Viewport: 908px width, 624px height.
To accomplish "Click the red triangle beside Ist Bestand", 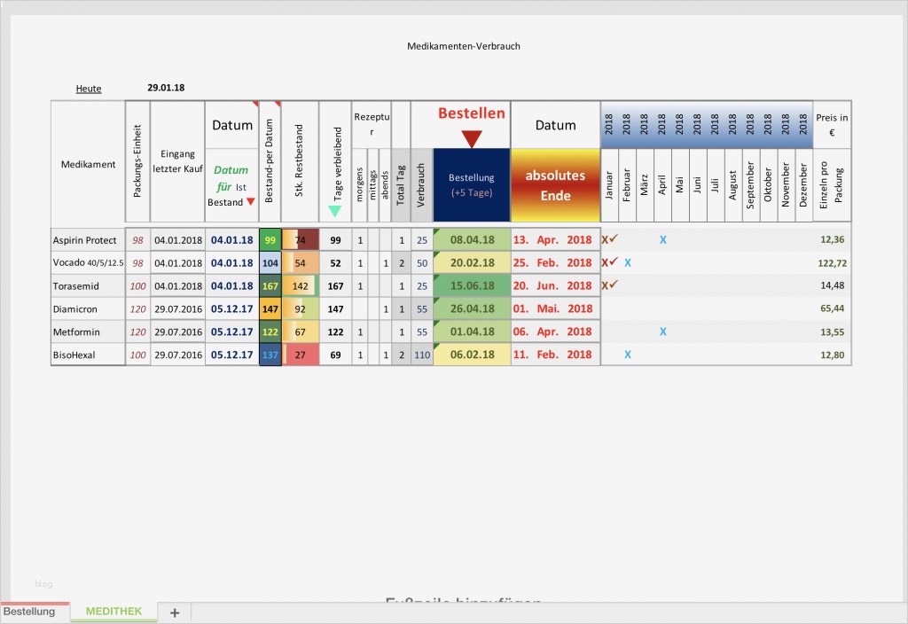I will (252, 203).
